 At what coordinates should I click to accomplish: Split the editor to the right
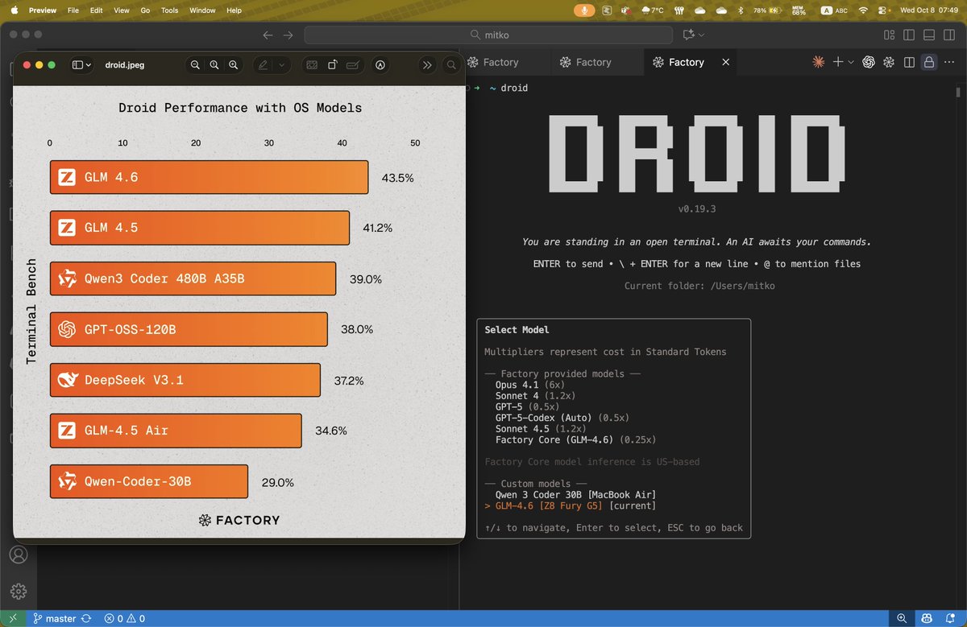click(x=909, y=62)
